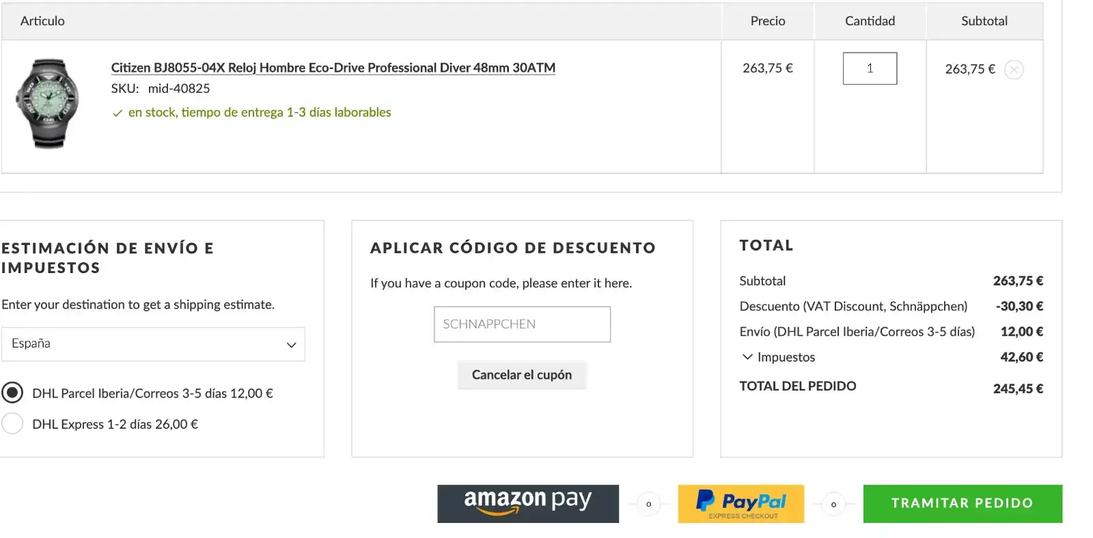Check out with PayPal Express

coord(741,504)
